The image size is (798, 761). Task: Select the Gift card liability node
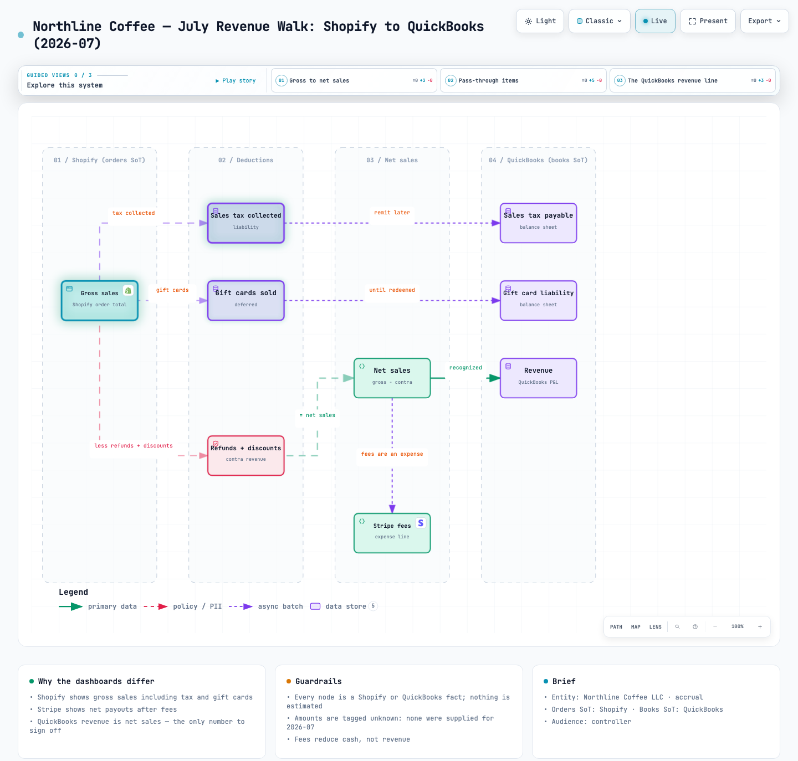pyautogui.click(x=539, y=301)
